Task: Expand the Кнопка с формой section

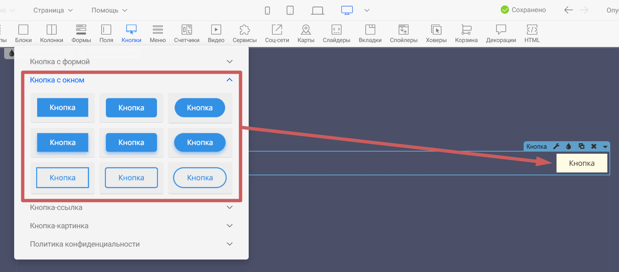Action: pos(131,62)
